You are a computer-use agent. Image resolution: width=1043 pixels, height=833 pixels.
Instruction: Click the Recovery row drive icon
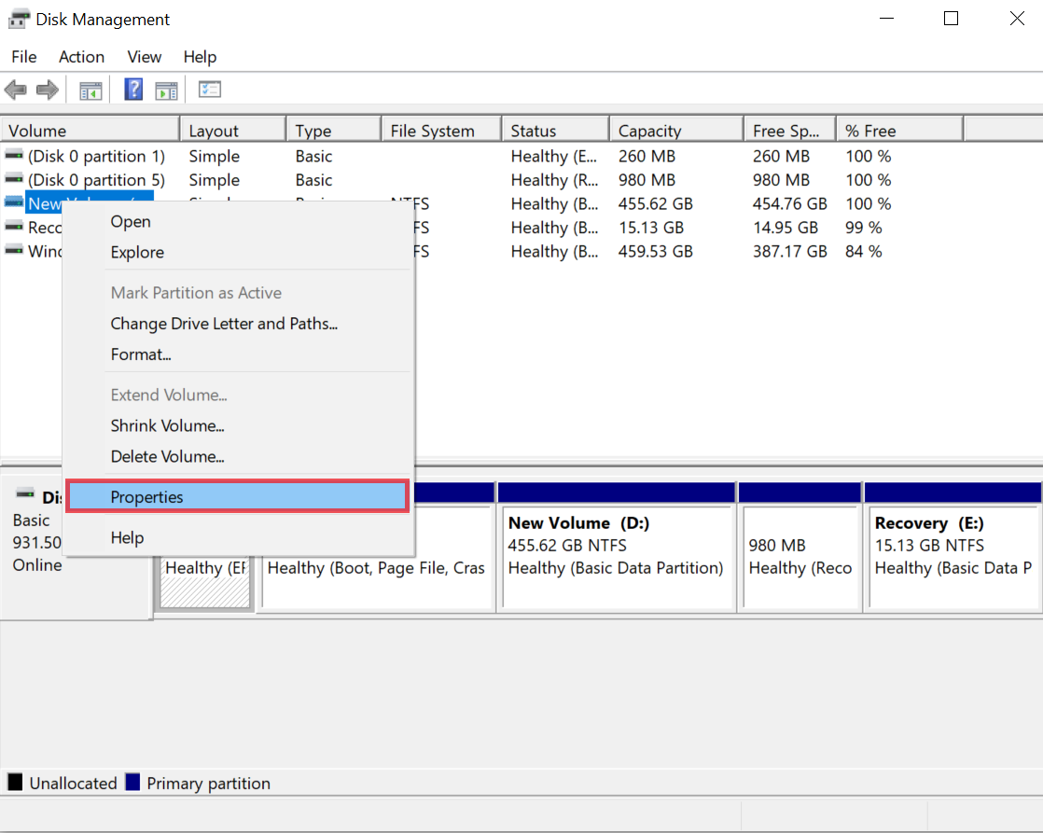14,227
